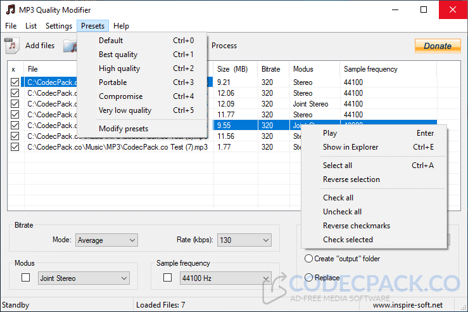Click www.inspire-soft.net in status bar
Image resolution: width=468 pixels, height=312 pixels.
pyautogui.click(x=408, y=305)
